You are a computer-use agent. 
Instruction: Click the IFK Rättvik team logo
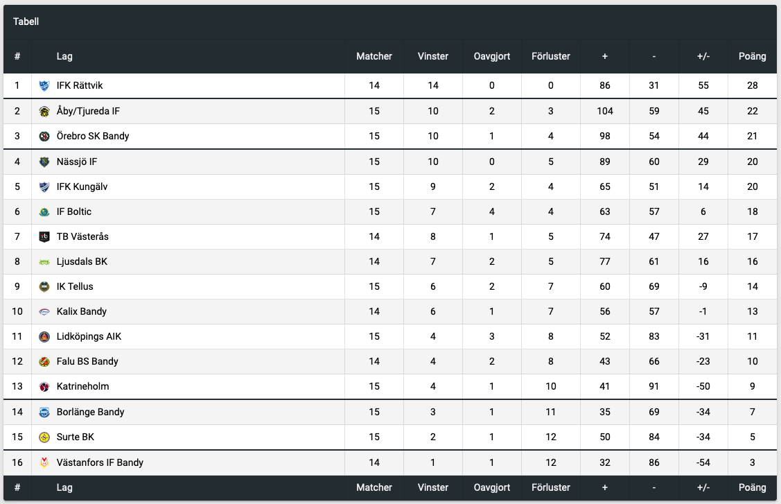point(44,86)
